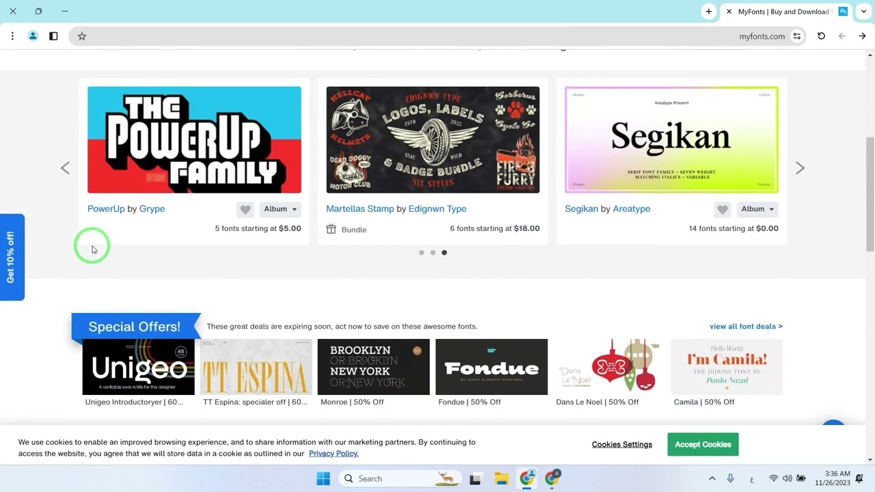Screen dimensions: 875x492
Task: Open the Monroe Brooklyn offer thumbnail
Action: [374, 367]
